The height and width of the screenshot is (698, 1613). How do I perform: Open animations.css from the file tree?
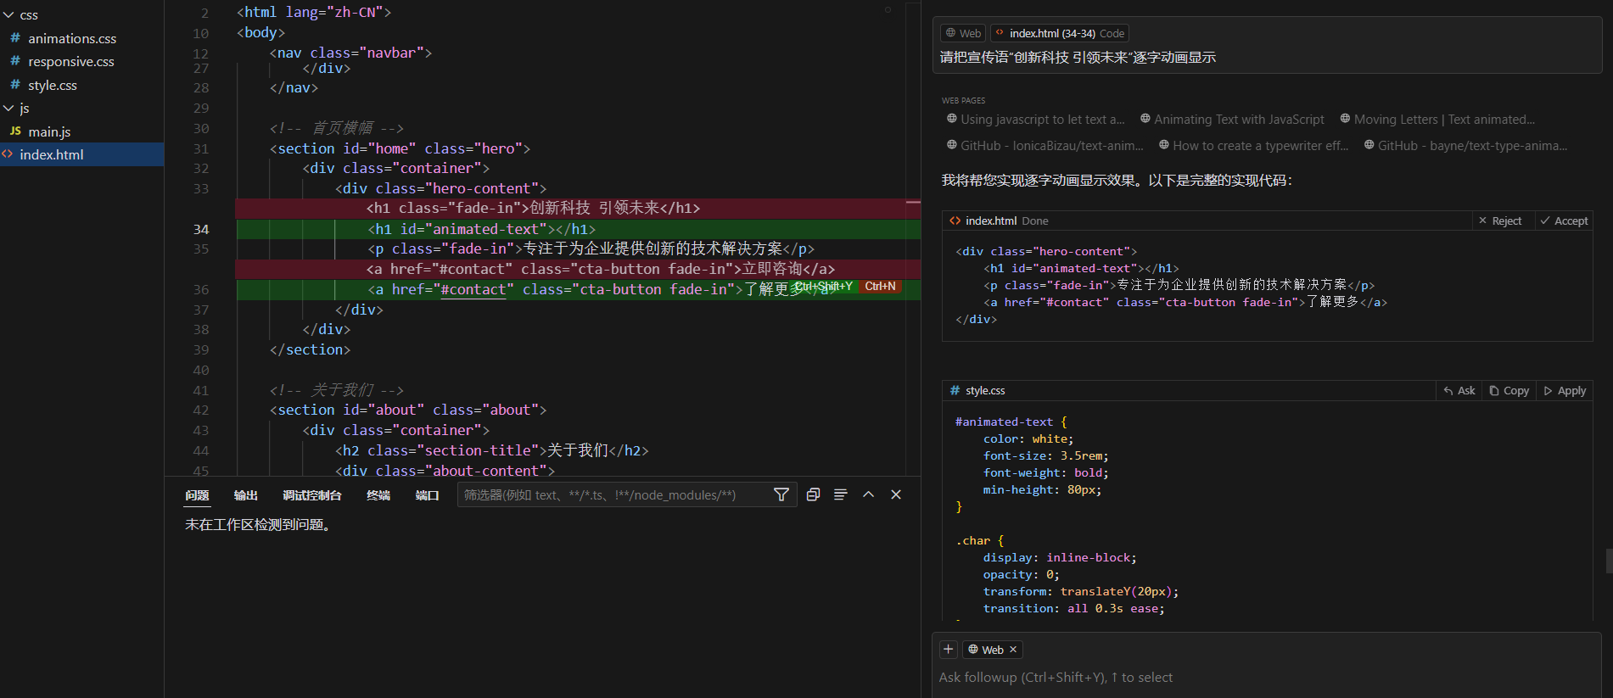pyautogui.click(x=72, y=38)
